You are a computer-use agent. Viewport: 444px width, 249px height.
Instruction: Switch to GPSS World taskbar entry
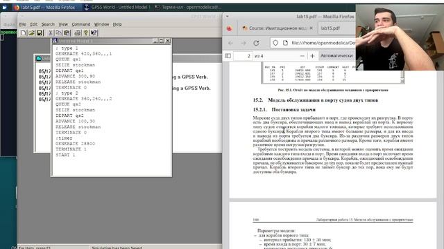pyautogui.click(x=117, y=8)
